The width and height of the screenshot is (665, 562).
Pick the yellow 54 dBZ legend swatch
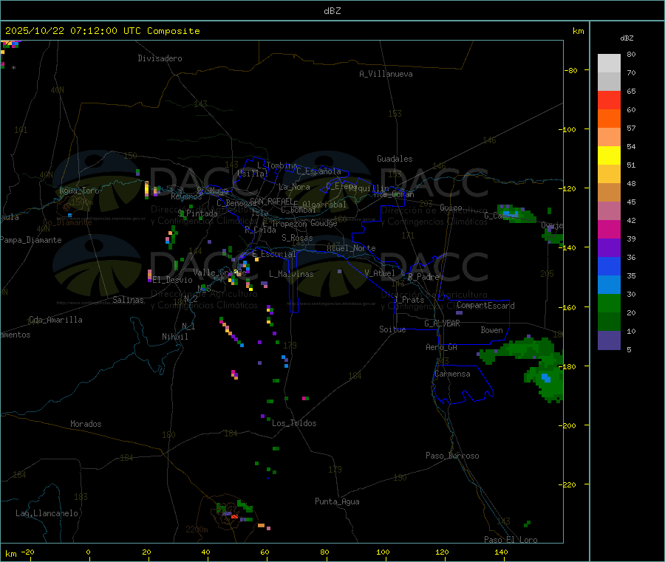click(609, 156)
